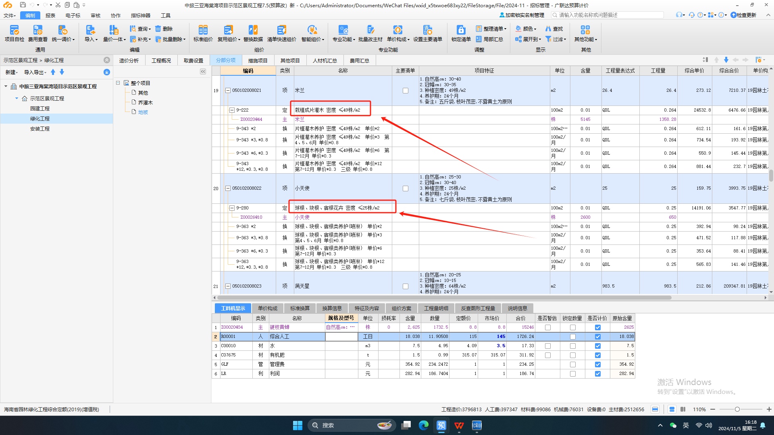Click the blue up arrow in project panel
The width and height of the screenshot is (774, 435).
coord(53,72)
